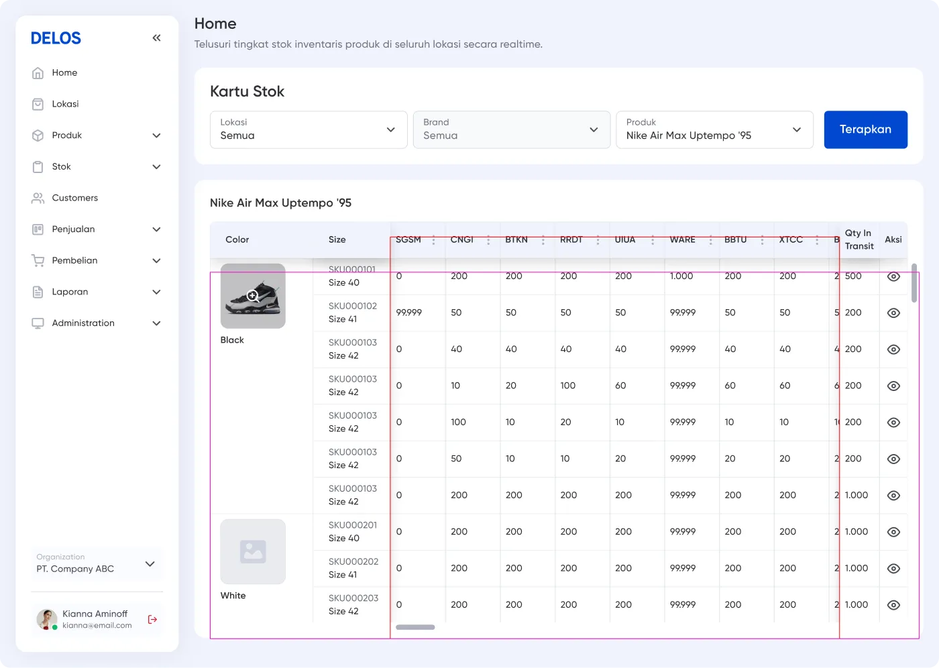Click the Qty In Transit column header
The width and height of the screenshot is (939, 668).
tap(859, 239)
